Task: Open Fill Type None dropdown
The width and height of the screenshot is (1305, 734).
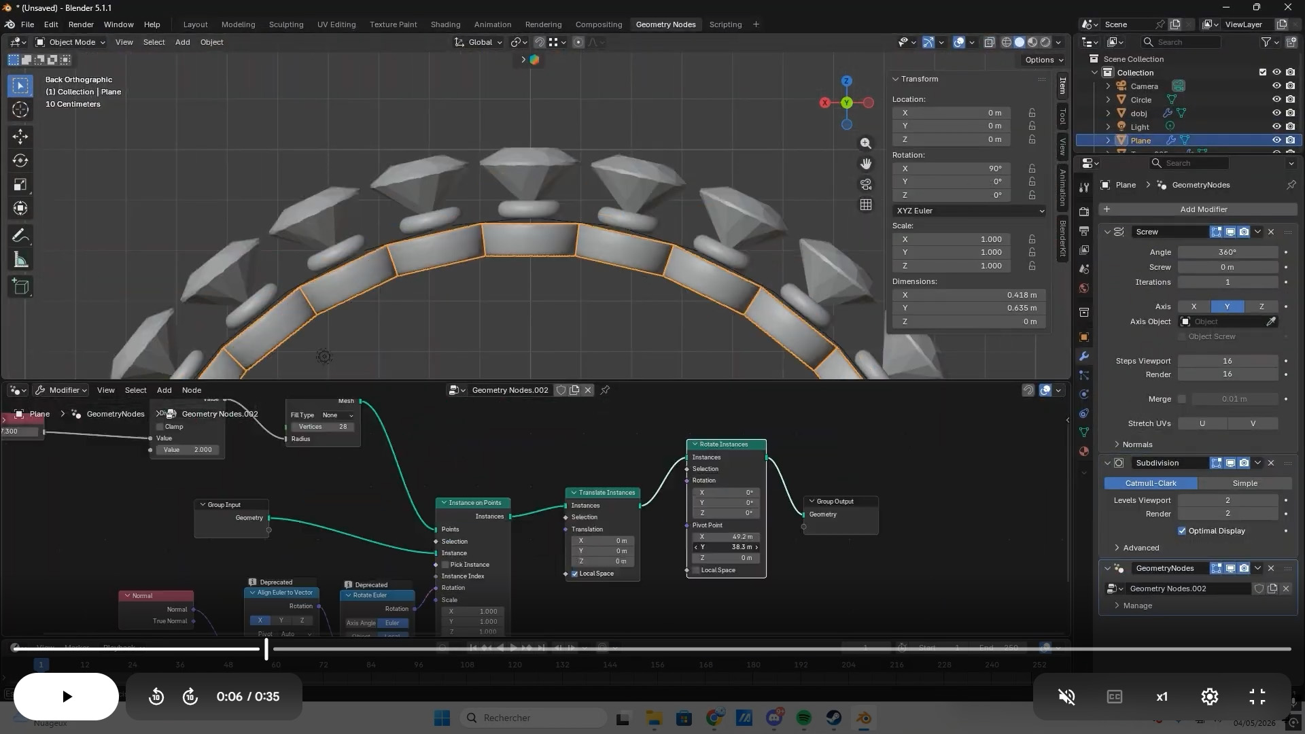Action: [338, 415]
